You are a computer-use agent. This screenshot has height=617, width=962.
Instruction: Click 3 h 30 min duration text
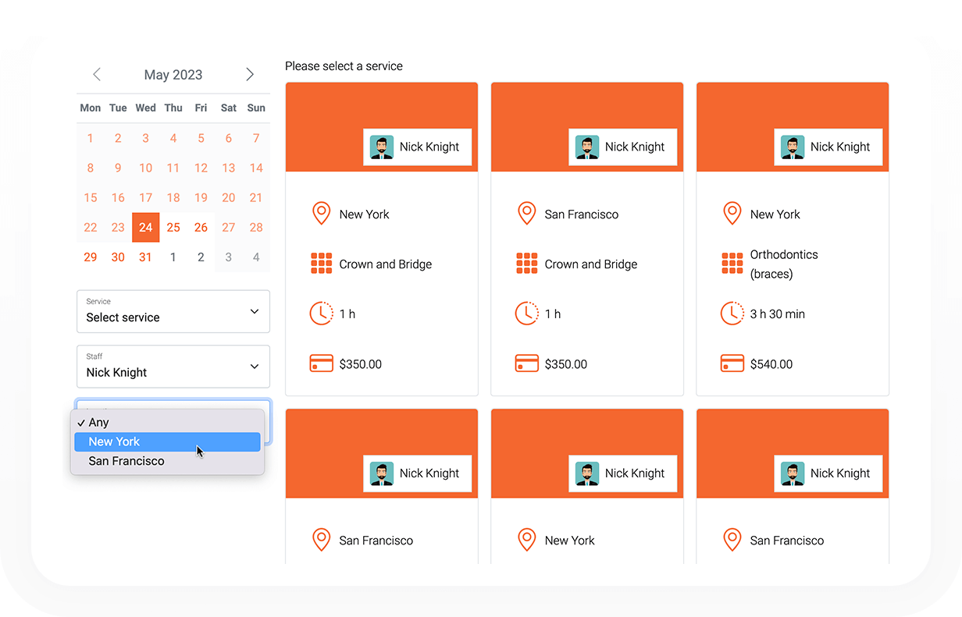(778, 314)
